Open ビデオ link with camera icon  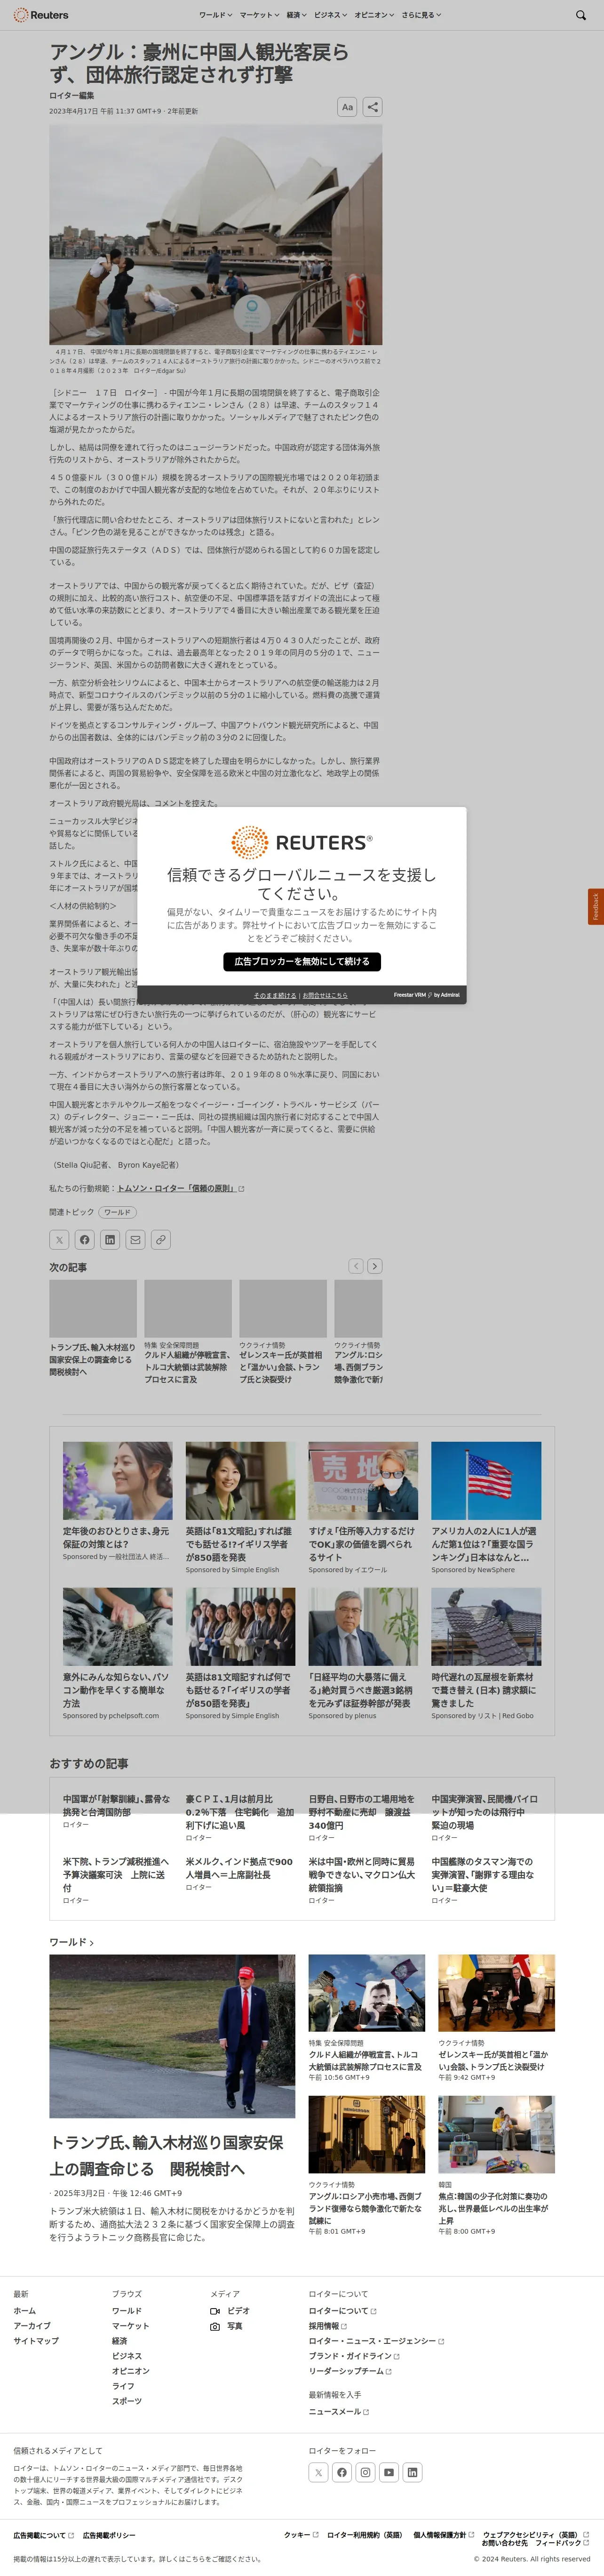230,2311
